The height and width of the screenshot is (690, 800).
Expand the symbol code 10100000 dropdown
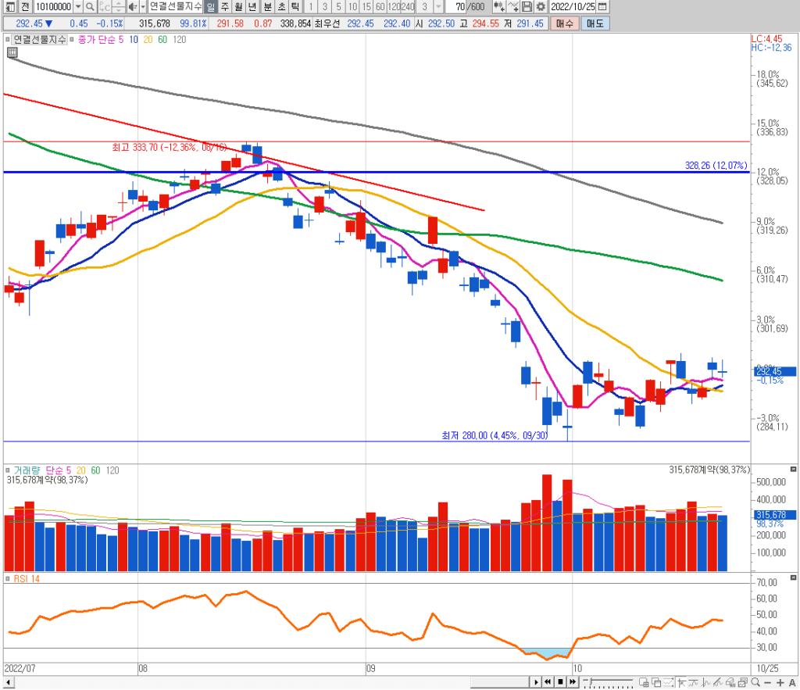[77, 7]
